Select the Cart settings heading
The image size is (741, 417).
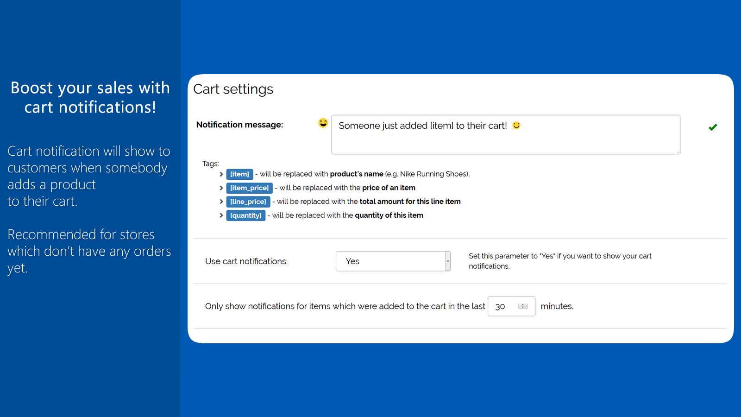point(233,89)
